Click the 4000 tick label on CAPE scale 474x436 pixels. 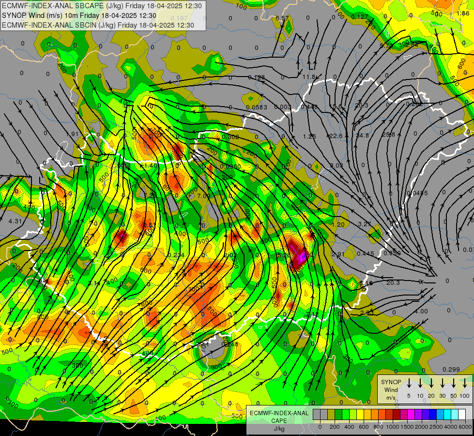pos(451,427)
